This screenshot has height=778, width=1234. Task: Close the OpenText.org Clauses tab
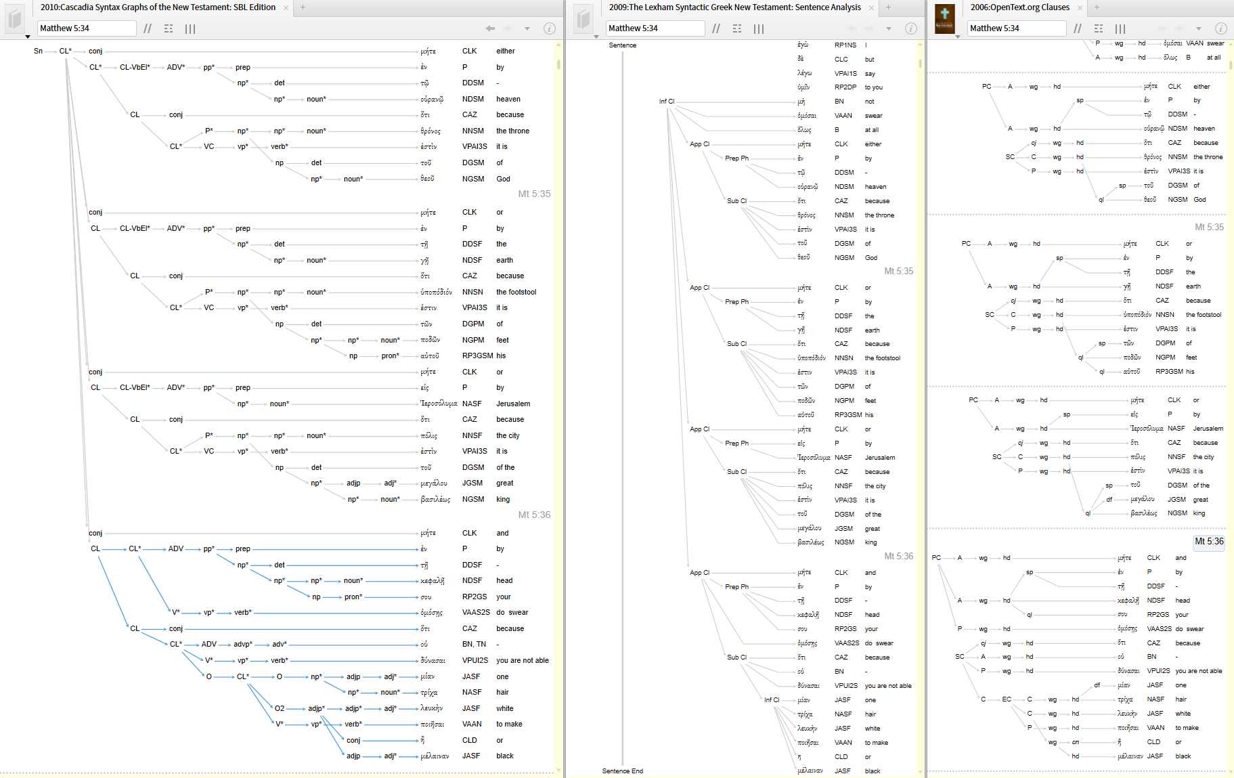click(1080, 7)
